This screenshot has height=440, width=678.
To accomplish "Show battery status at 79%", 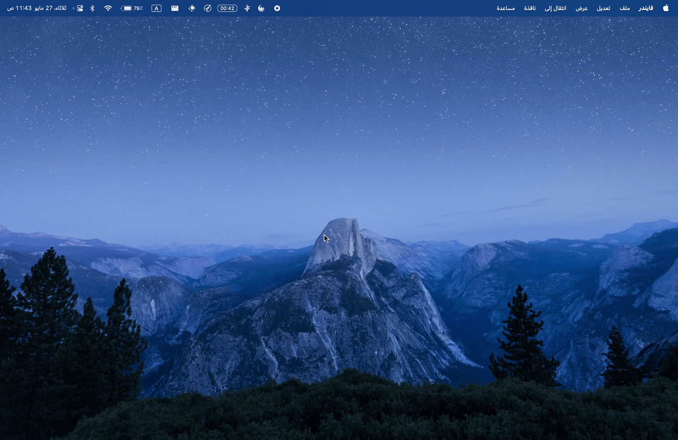I will 132,8.
